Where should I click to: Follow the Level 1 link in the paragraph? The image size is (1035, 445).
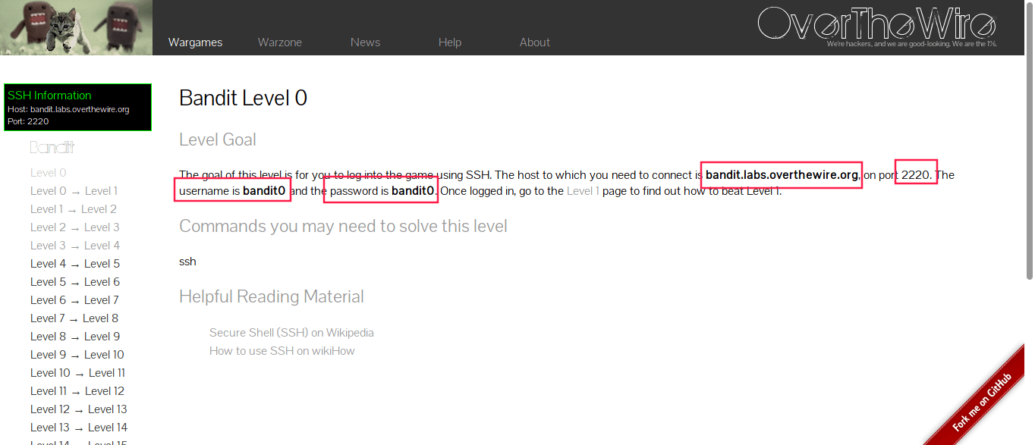pyautogui.click(x=583, y=191)
